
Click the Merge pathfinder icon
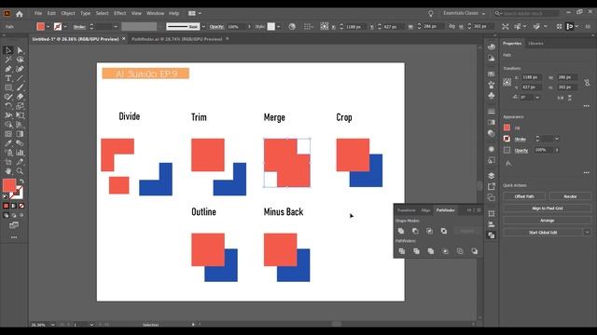(431, 251)
